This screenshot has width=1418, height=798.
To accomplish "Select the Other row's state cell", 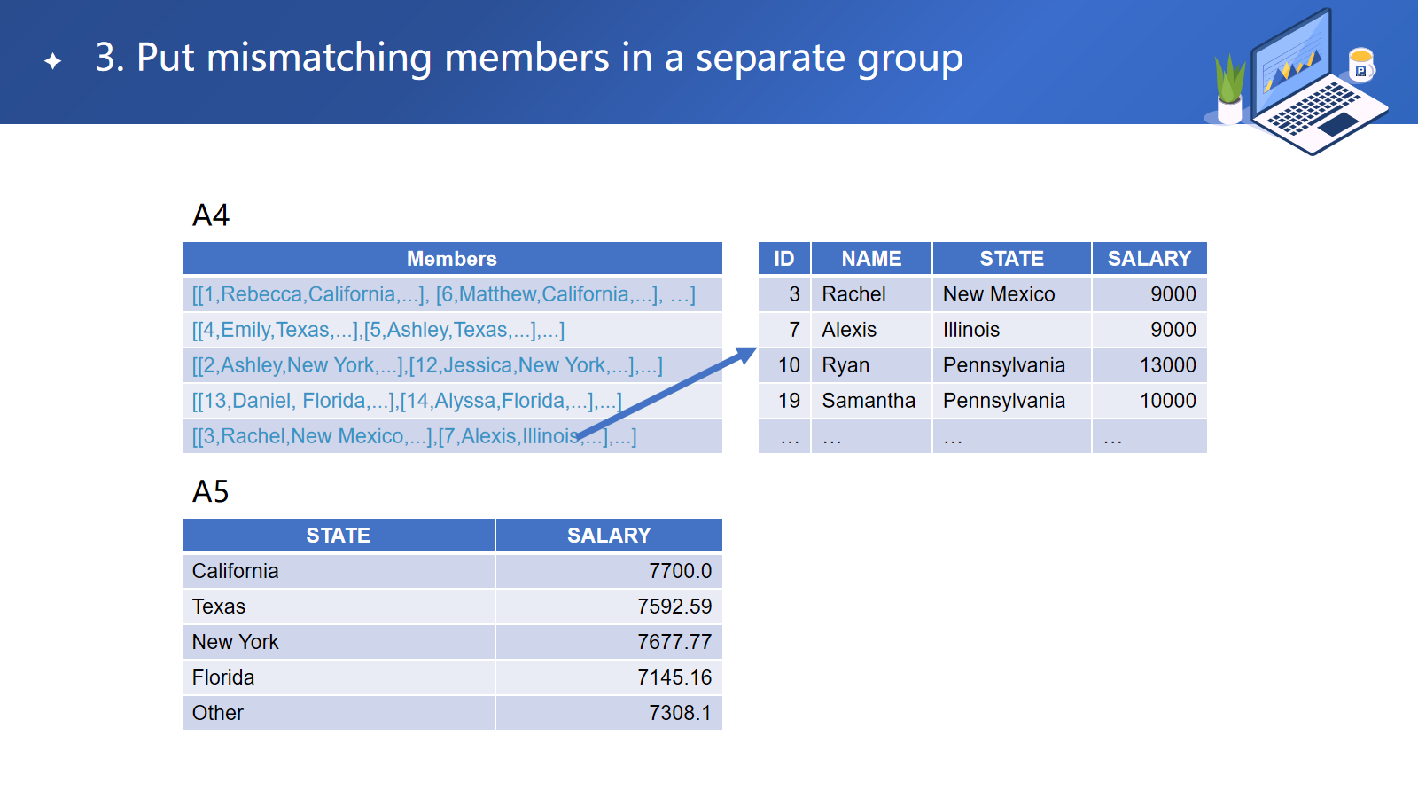I will pyautogui.click(x=218, y=713).
